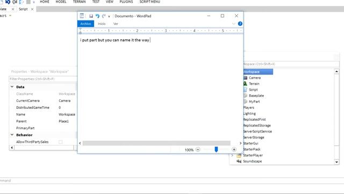The height and width of the screenshot is (194, 344).
Task: Click Properties panel scroll left arrow
Action: [x=12, y=148]
